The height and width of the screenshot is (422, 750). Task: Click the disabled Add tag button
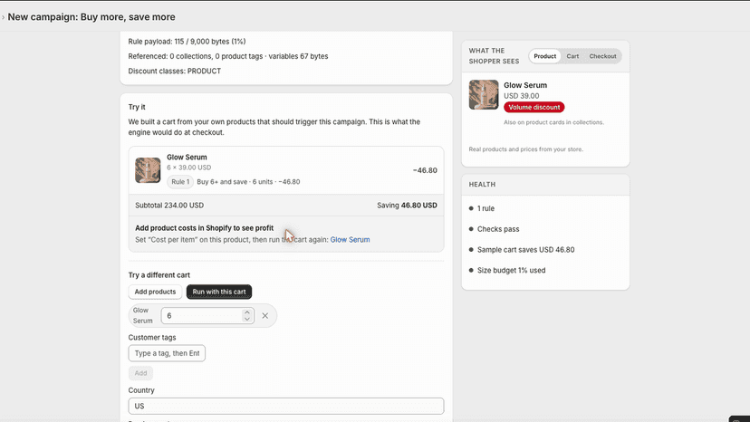pyautogui.click(x=140, y=373)
